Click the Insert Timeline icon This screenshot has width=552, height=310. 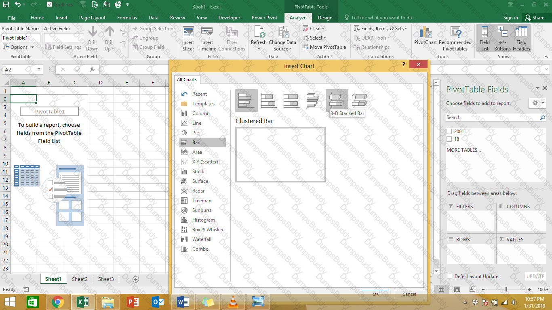[207, 39]
